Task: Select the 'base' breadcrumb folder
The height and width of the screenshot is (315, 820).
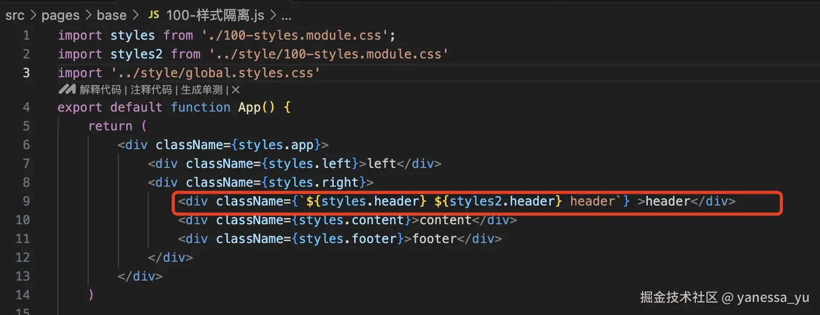Action: (112, 15)
